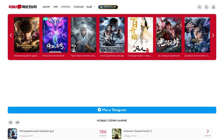
Task: Click the НОВЫЕ СЕРИИ АНИМЕ heading
Action: pyautogui.click(x=112, y=121)
